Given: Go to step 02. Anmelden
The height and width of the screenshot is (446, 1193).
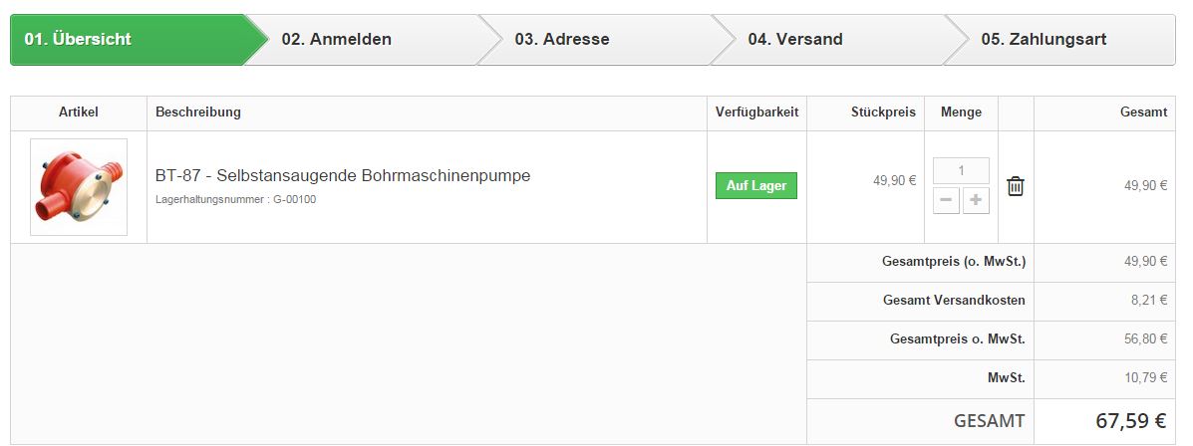Looking at the screenshot, I should [x=337, y=40].
